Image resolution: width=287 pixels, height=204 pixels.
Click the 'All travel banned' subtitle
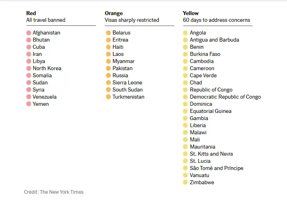click(x=46, y=20)
